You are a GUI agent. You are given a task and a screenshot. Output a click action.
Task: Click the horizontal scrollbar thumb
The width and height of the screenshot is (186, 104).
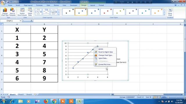click(x=139, y=94)
